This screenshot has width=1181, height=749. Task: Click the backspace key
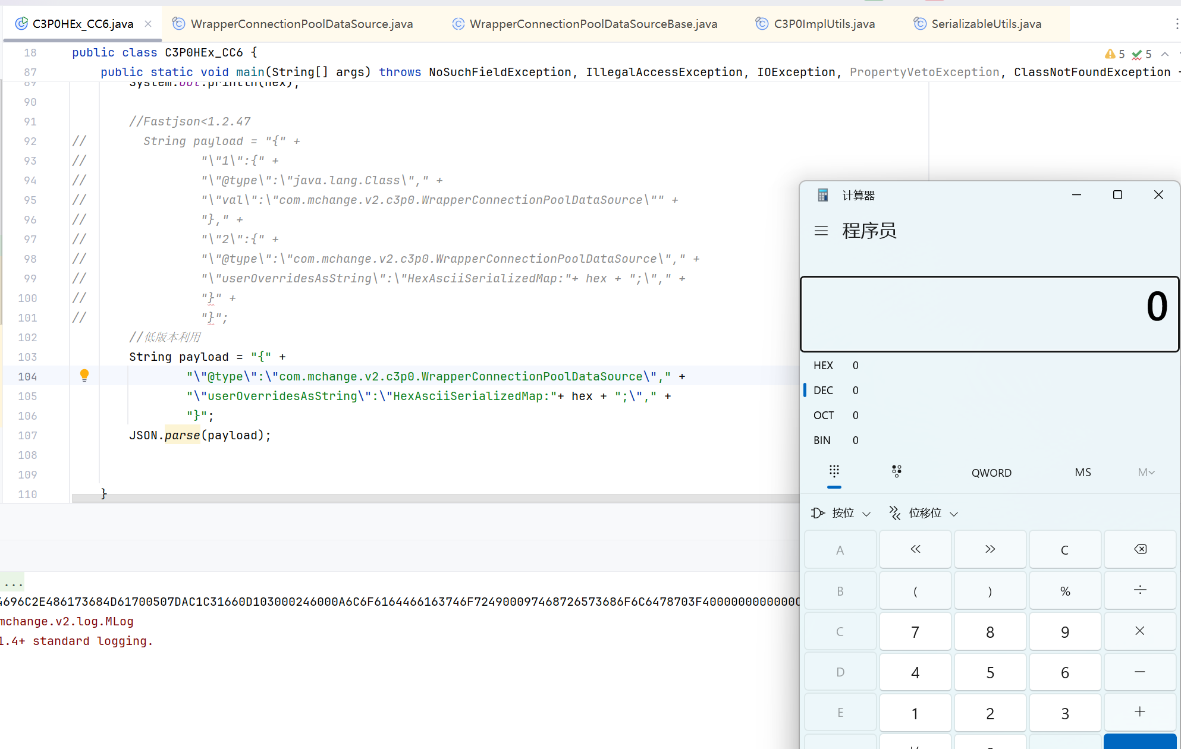[1140, 549]
